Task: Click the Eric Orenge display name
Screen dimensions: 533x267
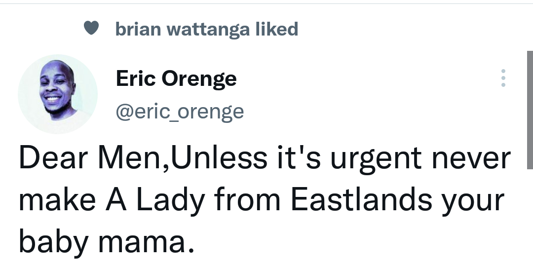Action: [x=176, y=78]
